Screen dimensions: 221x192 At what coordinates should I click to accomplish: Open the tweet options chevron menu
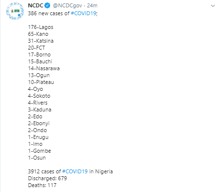coord(213,6)
